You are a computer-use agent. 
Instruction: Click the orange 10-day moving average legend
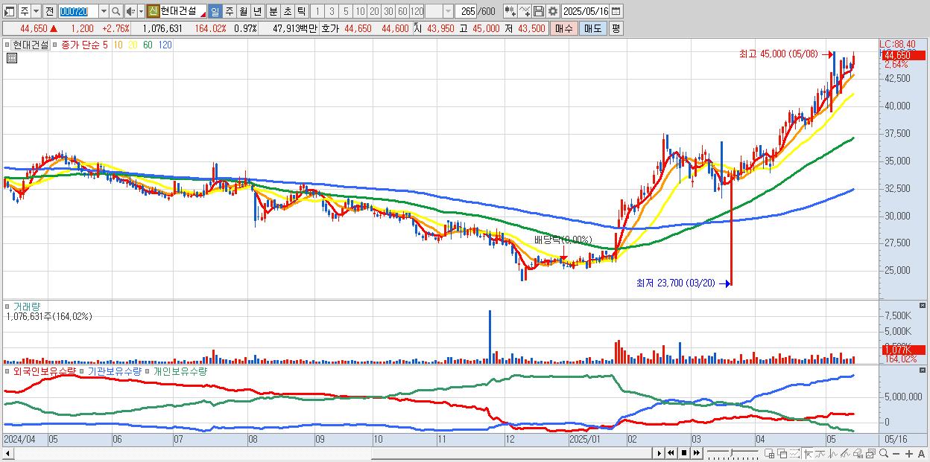tap(118, 45)
